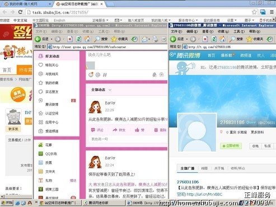The image size is (276, 207).
Task: Click the # topic icon in Qzone
Action: pyautogui.click(x=105, y=75)
